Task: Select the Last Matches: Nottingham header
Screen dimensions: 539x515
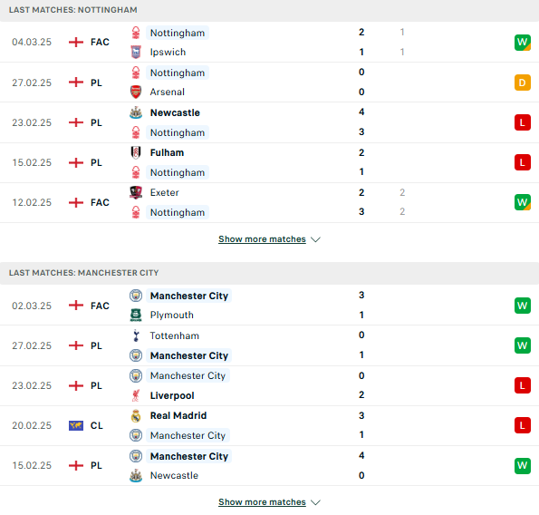Action: click(x=72, y=10)
